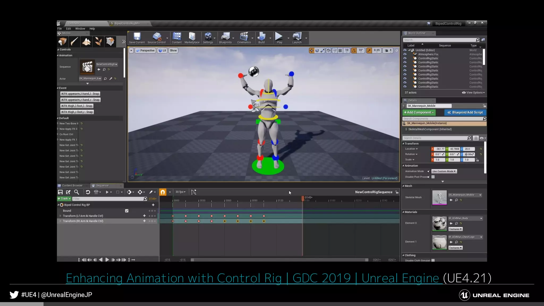Toggle rotation snapping angle icon
The width and height of the screenshot is (544, 306).
tap(354, 50)
